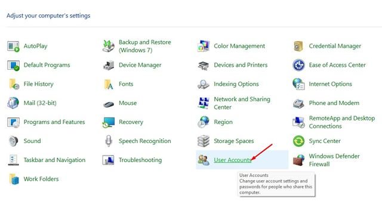Open Ease of Access Center link

[337, 65]
